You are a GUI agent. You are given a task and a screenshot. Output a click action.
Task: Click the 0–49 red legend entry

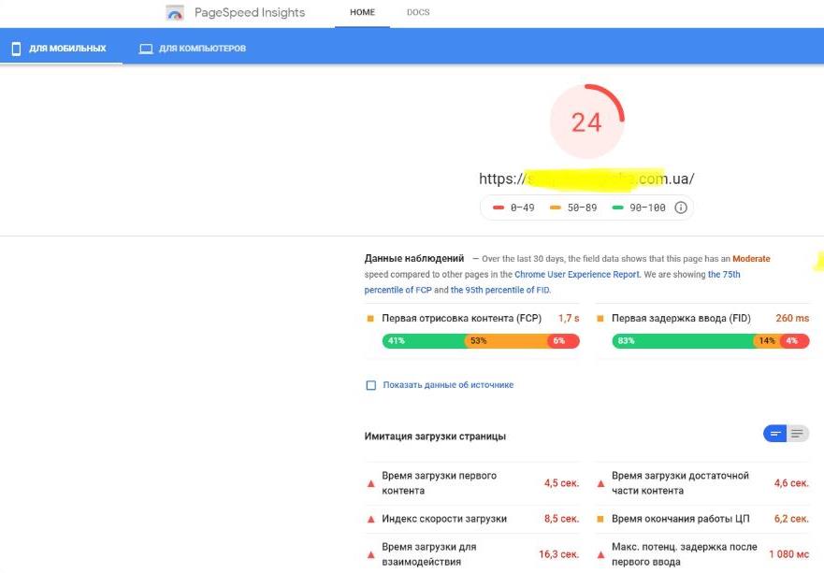click(513, 208)
